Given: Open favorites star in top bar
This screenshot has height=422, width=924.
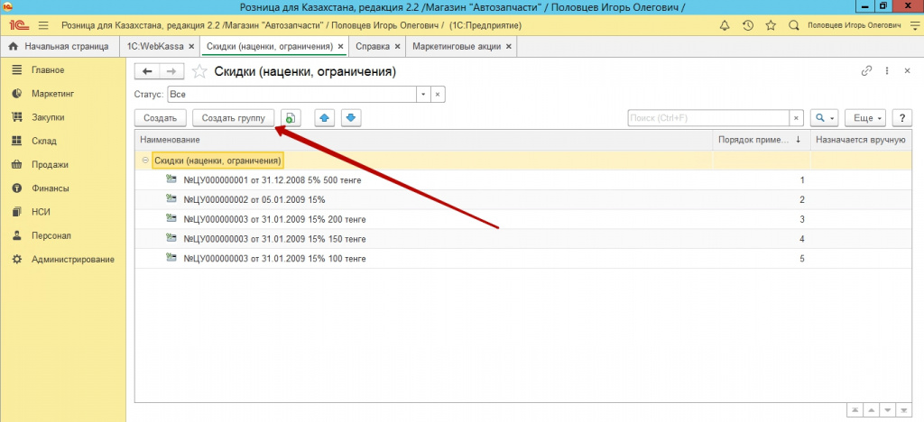Looking at the screenshot, I should 771,26.
